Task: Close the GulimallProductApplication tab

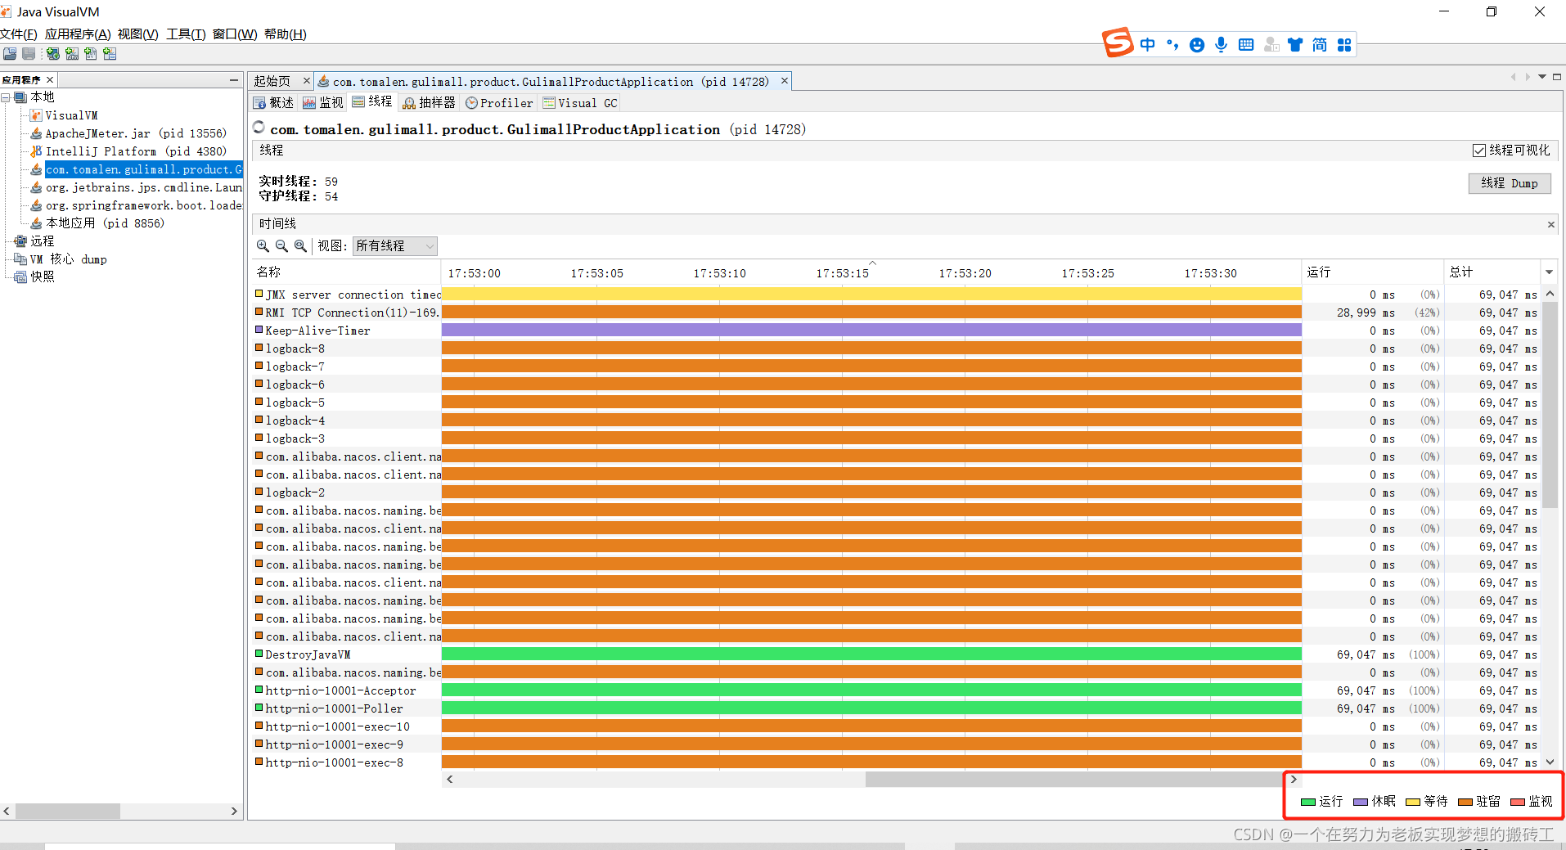Action: point(785,81)
